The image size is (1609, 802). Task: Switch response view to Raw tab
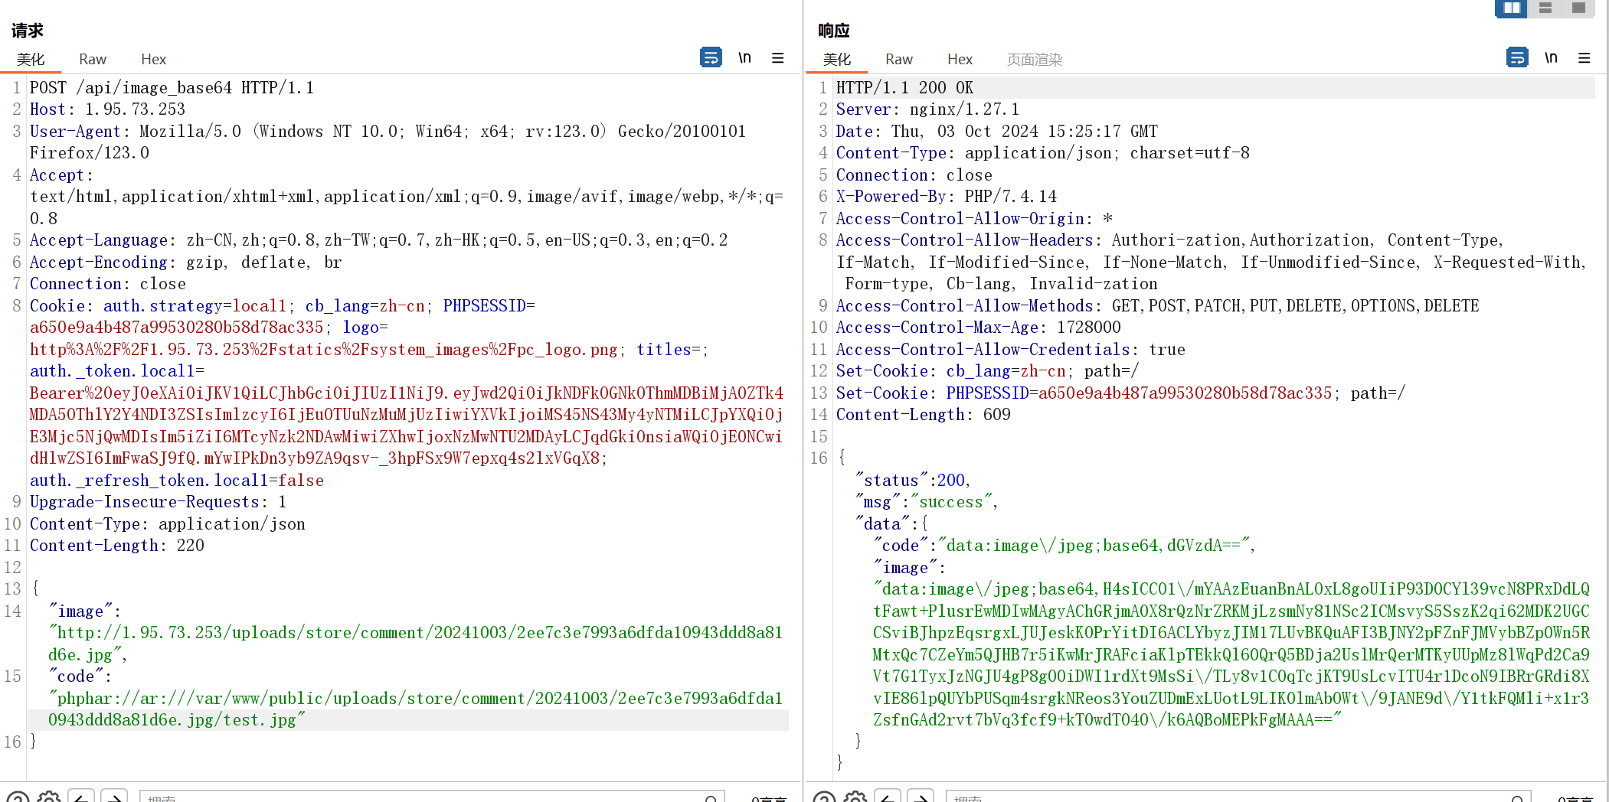[899, 59]
